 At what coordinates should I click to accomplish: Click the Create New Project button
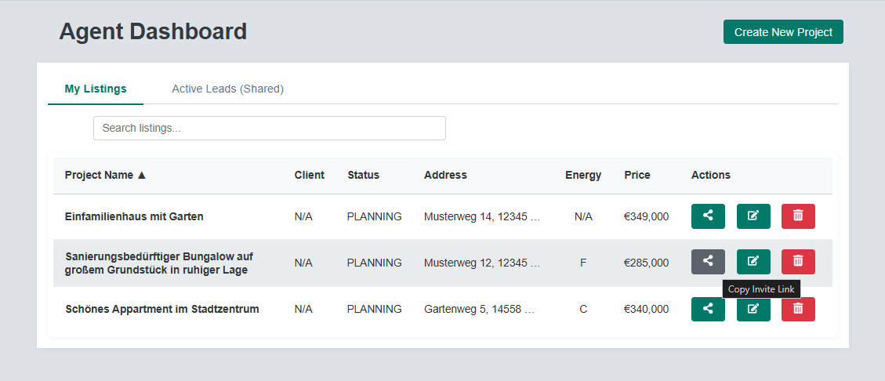pos(783,32)
